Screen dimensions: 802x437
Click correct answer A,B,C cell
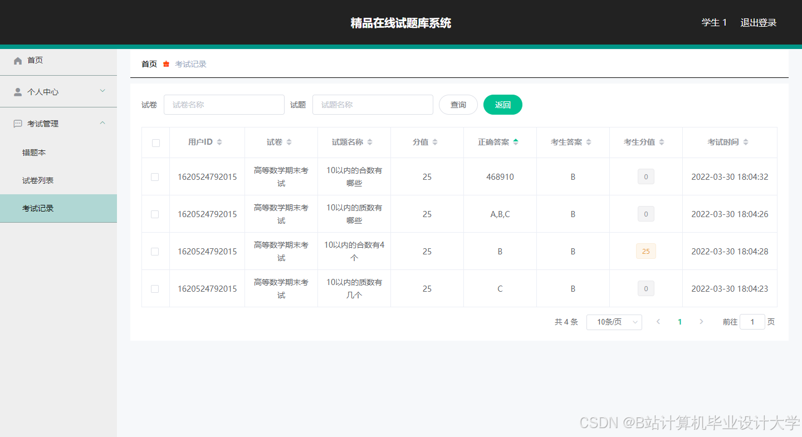click(500, 214)
